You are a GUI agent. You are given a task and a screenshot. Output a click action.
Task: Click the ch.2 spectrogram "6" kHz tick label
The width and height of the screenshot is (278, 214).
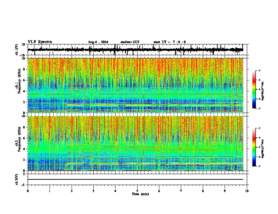[x=25, y=138]
